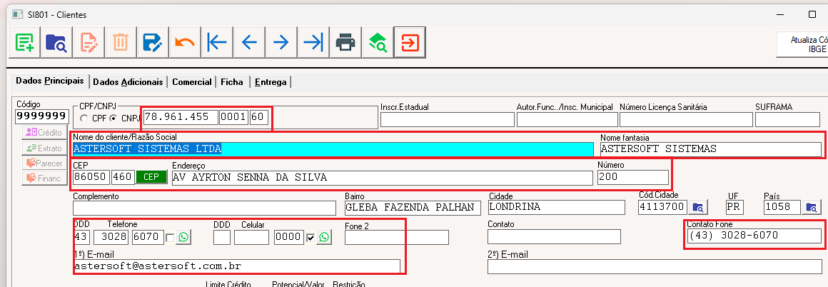Click the red exit toolbar icon
This screenshot has height=287, width=828.
coord(410,42)
